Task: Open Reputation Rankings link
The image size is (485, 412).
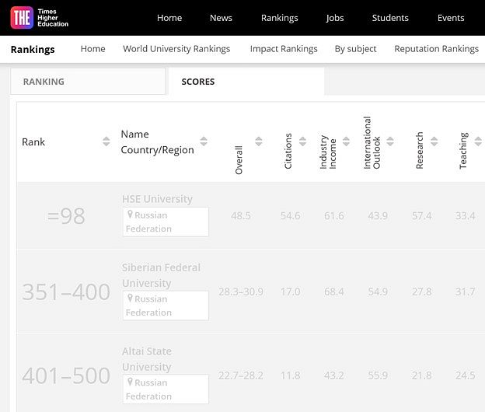Action: pos(437,49)
